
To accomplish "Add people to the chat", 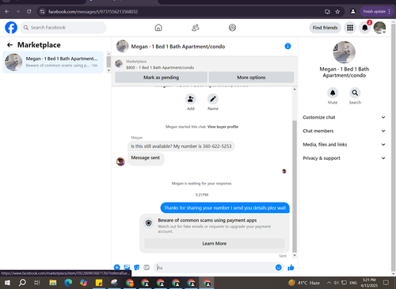I will tap(191, 99).
